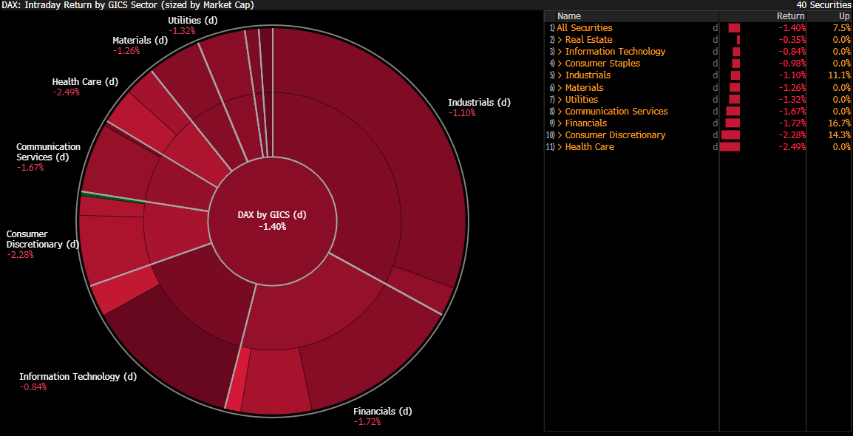The height and width of the screenshot is (436, 853).
Task: Click the d marker in the Industrials table row
Action: click(x=715, y=75)
